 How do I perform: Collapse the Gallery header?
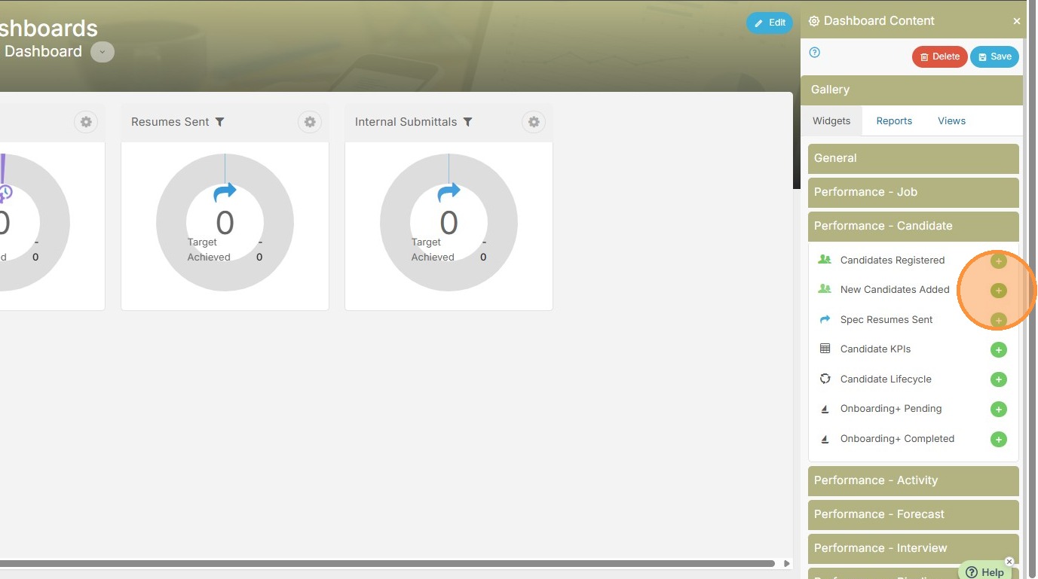click(912, 90)
